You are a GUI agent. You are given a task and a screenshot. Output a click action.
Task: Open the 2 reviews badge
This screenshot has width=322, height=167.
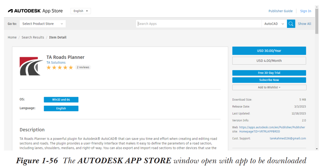(x=83, y=67)
